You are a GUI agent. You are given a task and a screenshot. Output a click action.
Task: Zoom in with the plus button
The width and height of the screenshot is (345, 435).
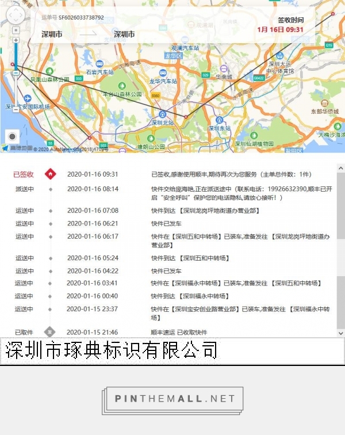click(x=16, y=40)
